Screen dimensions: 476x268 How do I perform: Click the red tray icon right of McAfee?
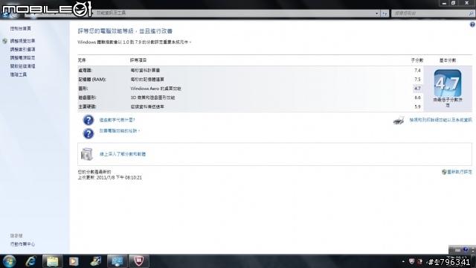[420, 261]
